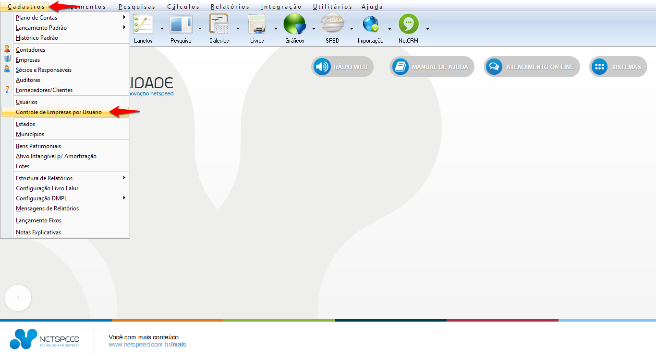Click the round question mark help bubble
Viewport: 656px width, 358px height.
tap(18, 298)
